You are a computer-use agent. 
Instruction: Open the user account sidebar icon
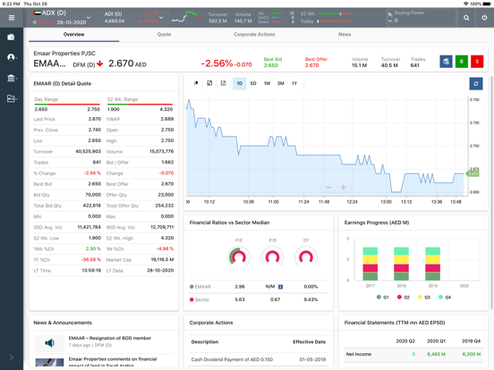pyautogui.click(x=12, y=57)
